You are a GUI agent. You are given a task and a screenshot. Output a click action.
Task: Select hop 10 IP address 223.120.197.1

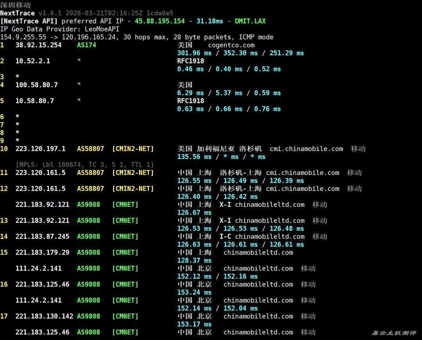40,149
